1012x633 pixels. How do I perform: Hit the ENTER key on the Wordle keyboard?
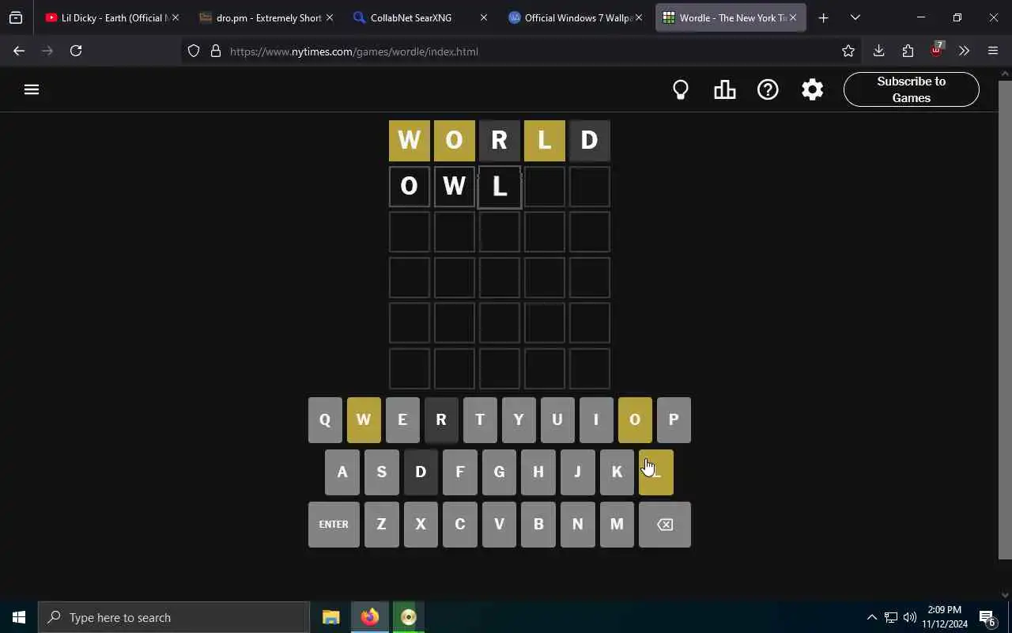[x=334, y=525]
